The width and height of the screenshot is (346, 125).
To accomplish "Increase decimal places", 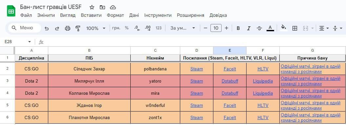I will [148, 28].
